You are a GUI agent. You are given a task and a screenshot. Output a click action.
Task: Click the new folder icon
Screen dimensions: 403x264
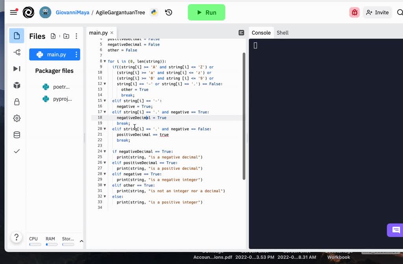pos(66,36)
